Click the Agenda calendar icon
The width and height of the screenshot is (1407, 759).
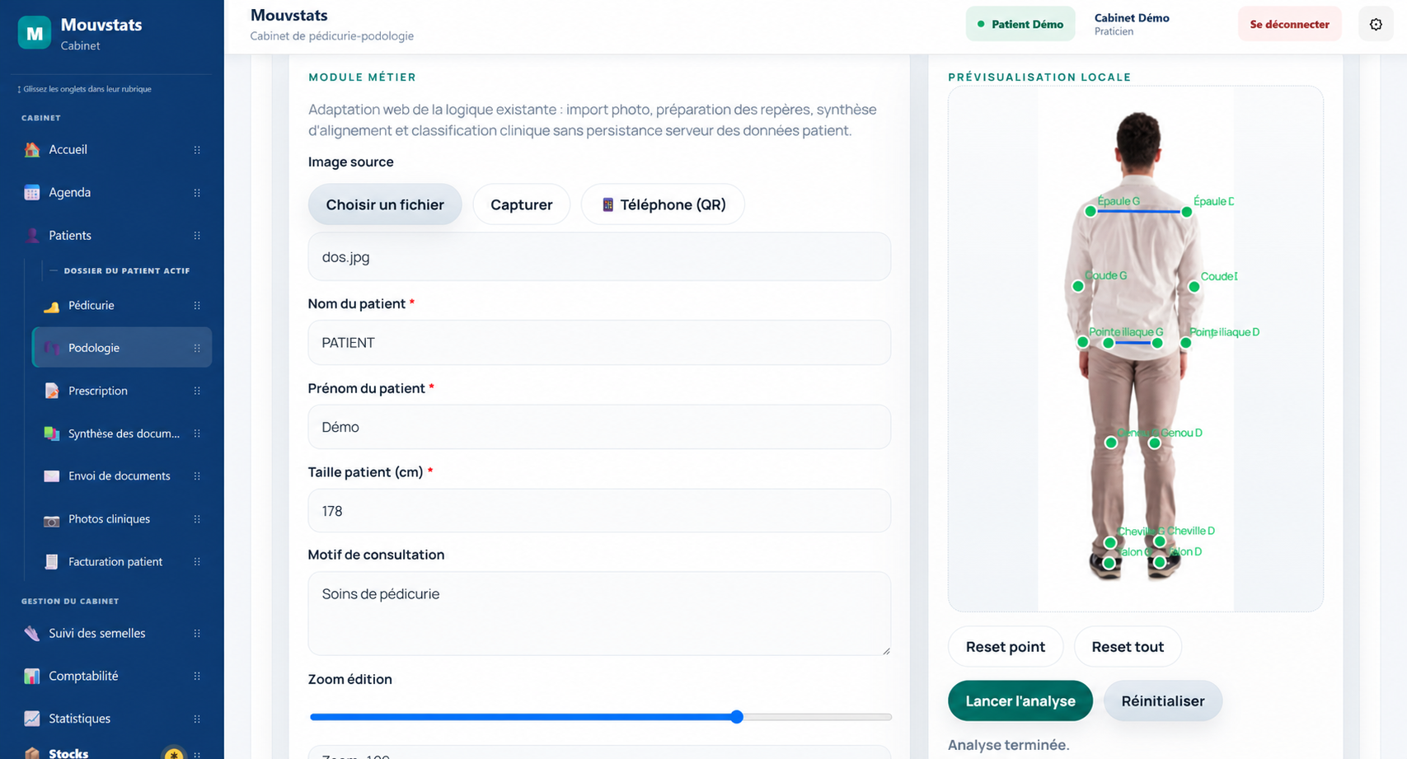click(32, 193)
